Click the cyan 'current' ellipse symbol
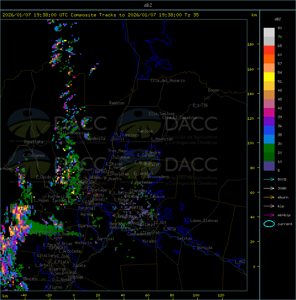Screen dimensions: 296x300 click(x=269, y=224)
